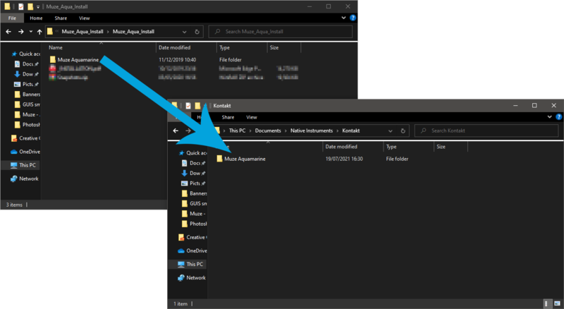This screenshot has height=309, width=564.
Task: Open Documents shortcut in Muze_Aqua_Install sidebar
Action: pyautogui.click(x=27, y=63)
